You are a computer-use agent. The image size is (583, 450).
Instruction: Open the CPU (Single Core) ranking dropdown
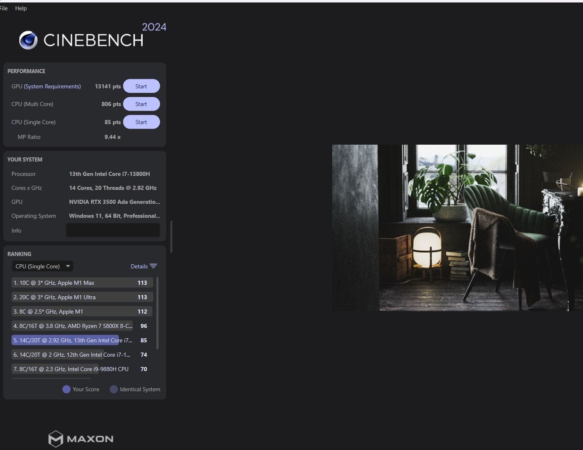pos(42,266)
